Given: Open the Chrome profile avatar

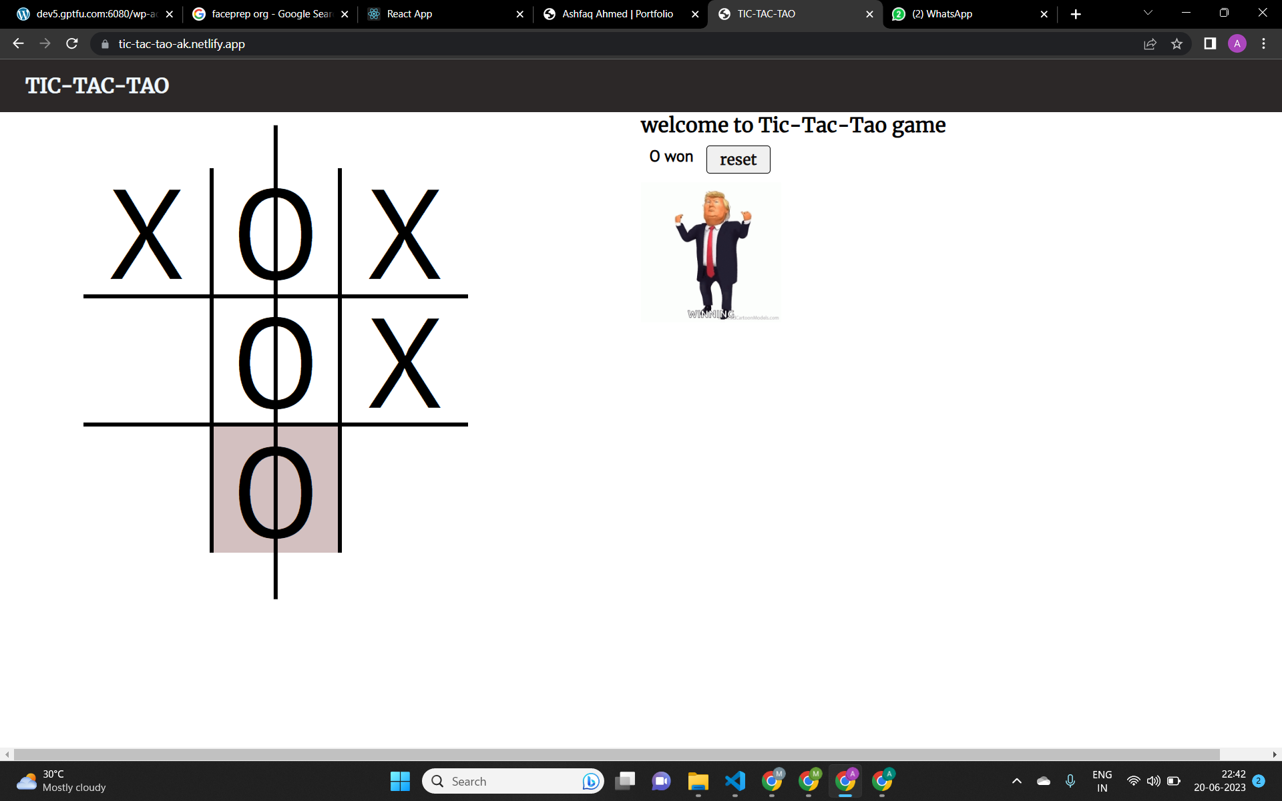Looking at the screenshot, I should [x=1237, y=43].
